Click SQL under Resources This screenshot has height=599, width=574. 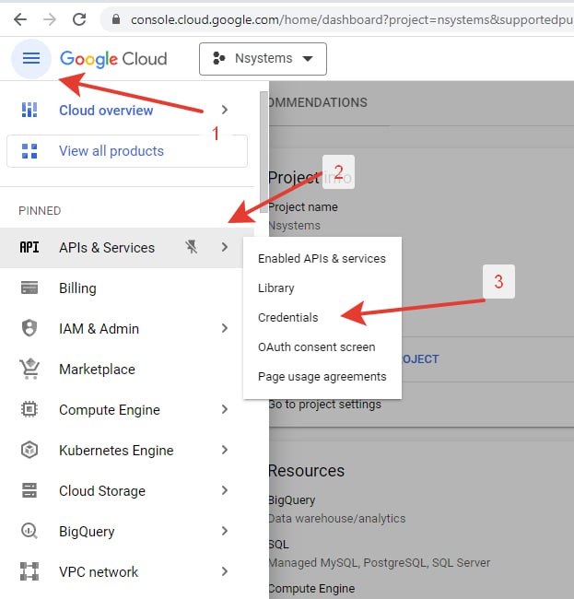[279, 544]
